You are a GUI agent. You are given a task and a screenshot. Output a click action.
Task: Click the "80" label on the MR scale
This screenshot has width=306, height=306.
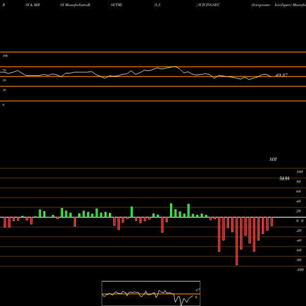click(299, 182)
